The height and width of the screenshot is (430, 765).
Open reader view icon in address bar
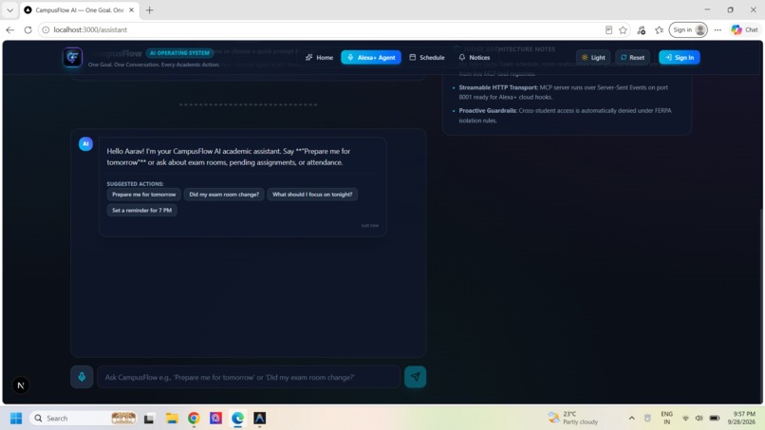[x=608, y=29]
